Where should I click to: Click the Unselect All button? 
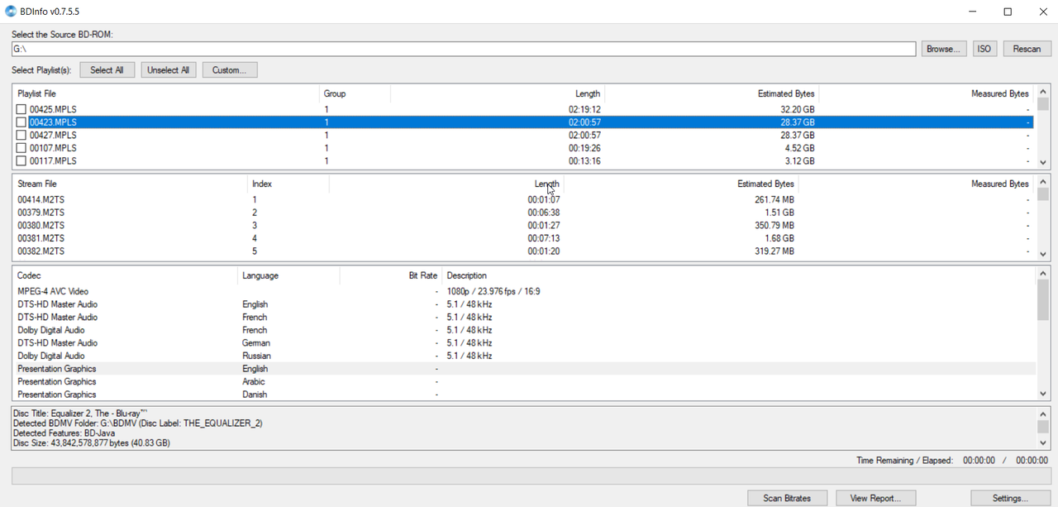[169, 70]
